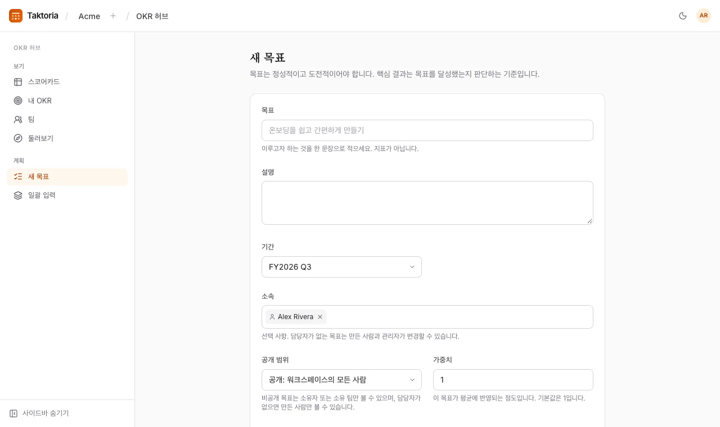Click empty area of 소속 owner field

coord(458,317)
